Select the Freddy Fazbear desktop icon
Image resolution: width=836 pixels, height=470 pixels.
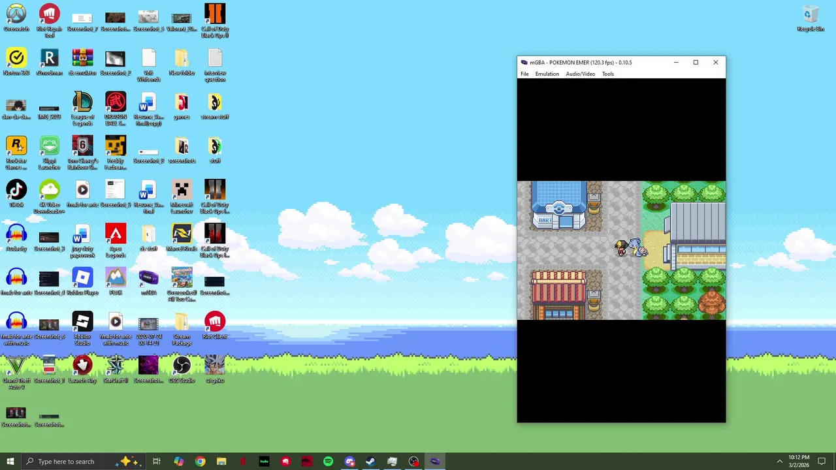[x=116, y=153]
